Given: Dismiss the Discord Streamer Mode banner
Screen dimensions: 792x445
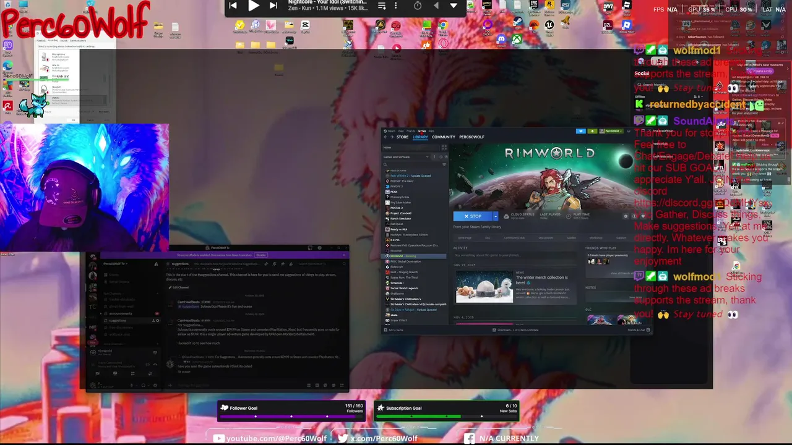Looking at the screenshot, I should [x=344, y=255].
